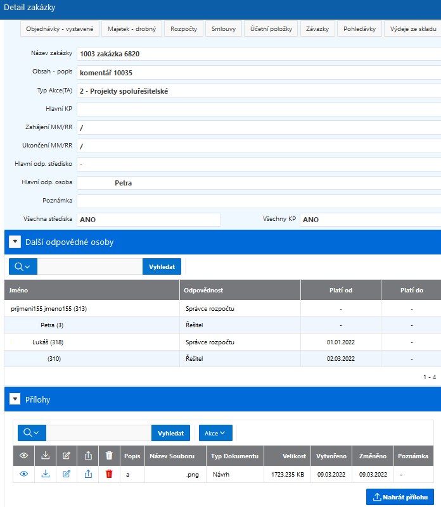
Task: Sort by the Odpovědnost column header
Action: [x=203, y=290]
